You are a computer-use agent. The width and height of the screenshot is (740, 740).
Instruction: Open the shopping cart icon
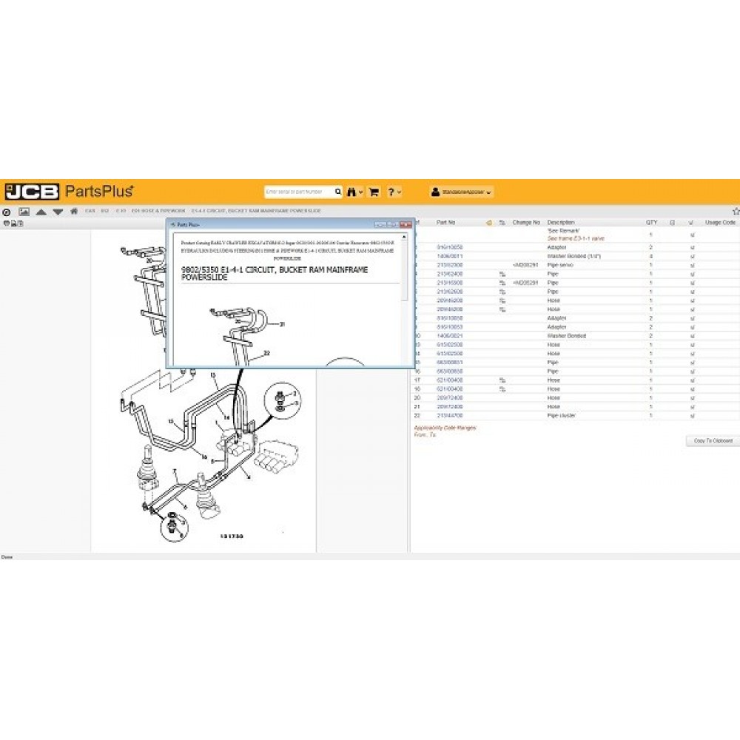(x=374, y=191)
